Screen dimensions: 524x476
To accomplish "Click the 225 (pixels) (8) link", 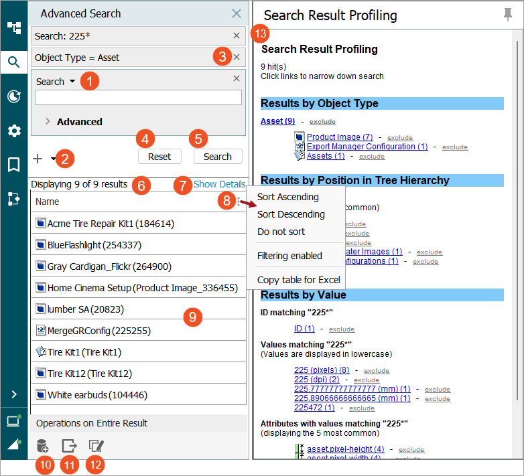I will point(322,370).
